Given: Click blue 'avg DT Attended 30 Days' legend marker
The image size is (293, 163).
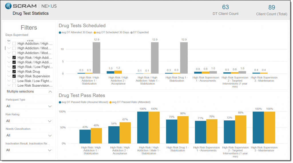Looking at the screenshot, I should 60,32.
